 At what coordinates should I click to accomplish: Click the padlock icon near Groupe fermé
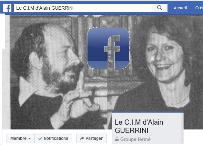tap(116, 139)
